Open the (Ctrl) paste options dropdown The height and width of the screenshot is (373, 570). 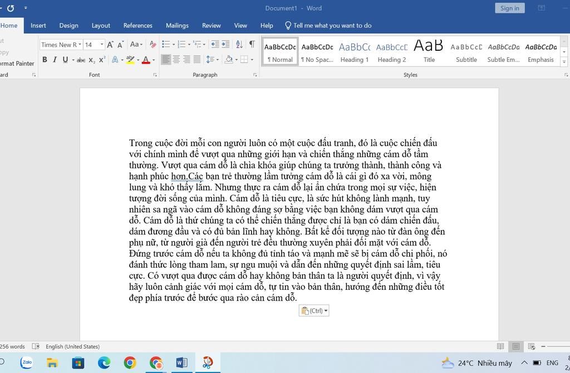click(x=314, y=311)
